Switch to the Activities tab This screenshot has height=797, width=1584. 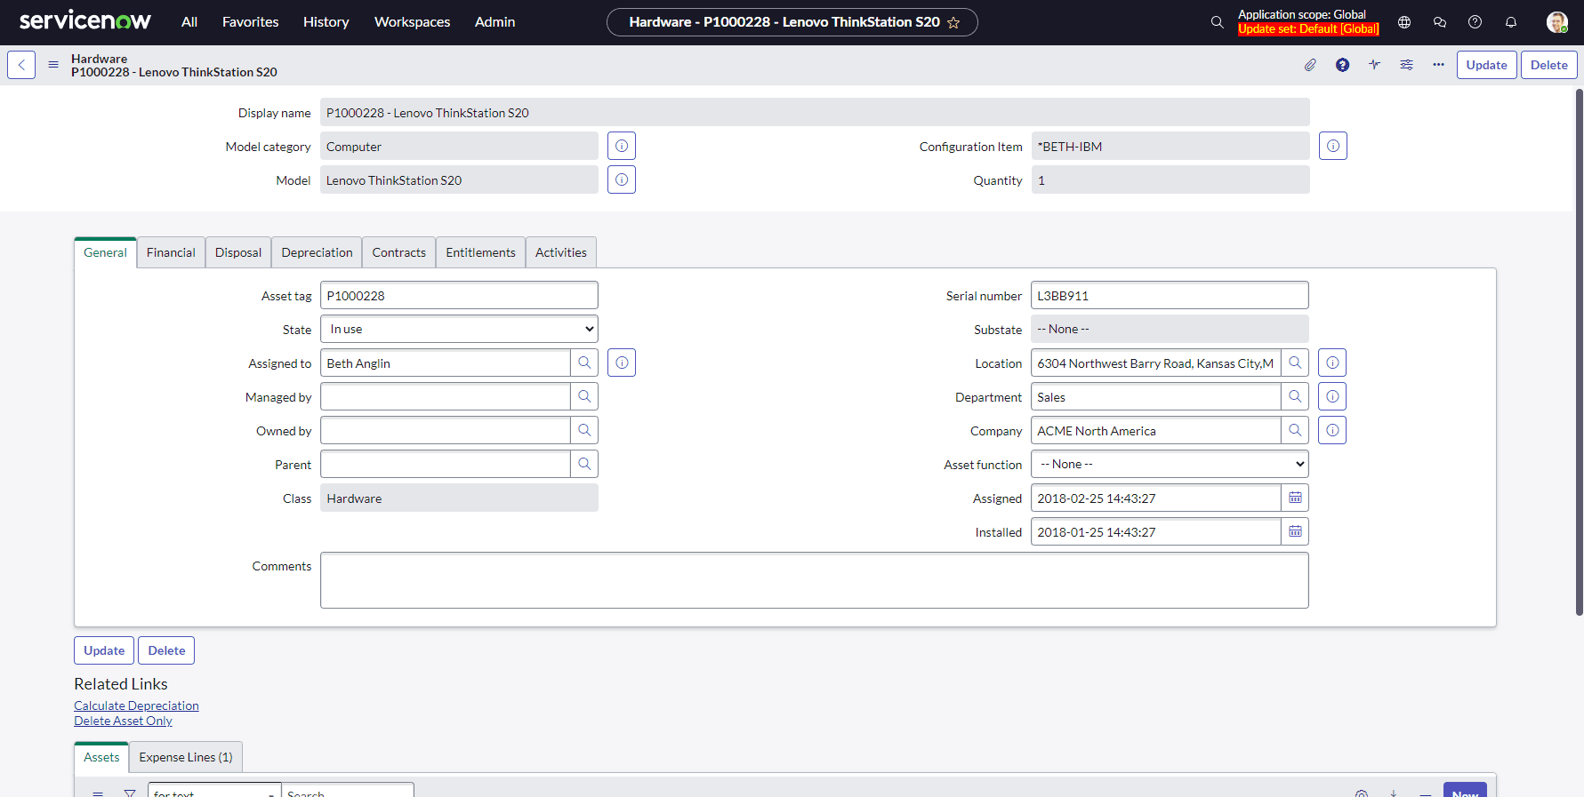(x=561, y=252)
